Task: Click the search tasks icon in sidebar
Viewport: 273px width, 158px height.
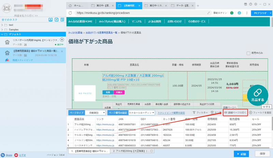Action: pyautogui.click(x=62, y=20)
